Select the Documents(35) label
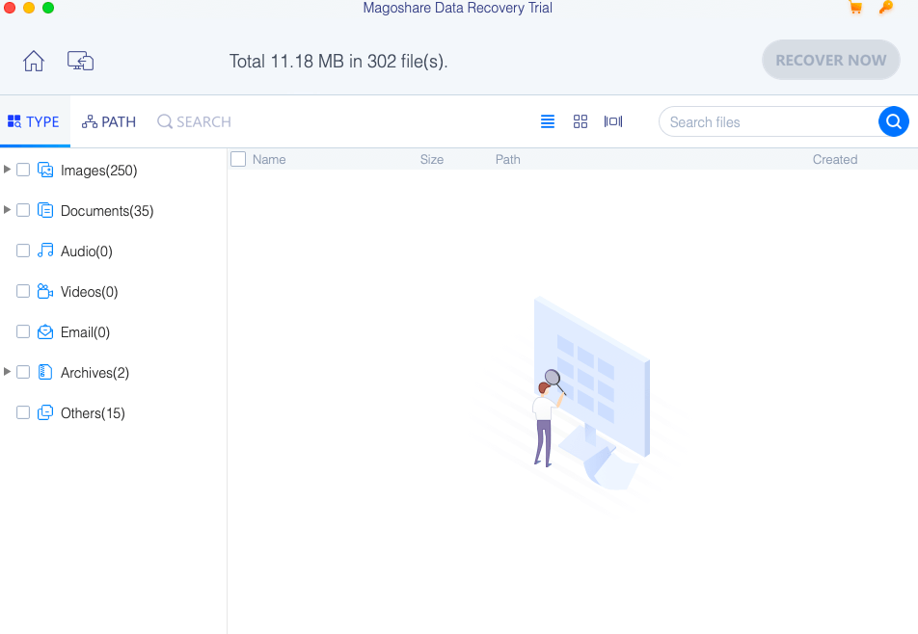Viewport: 918px width, 634px height. pos(107,211)
